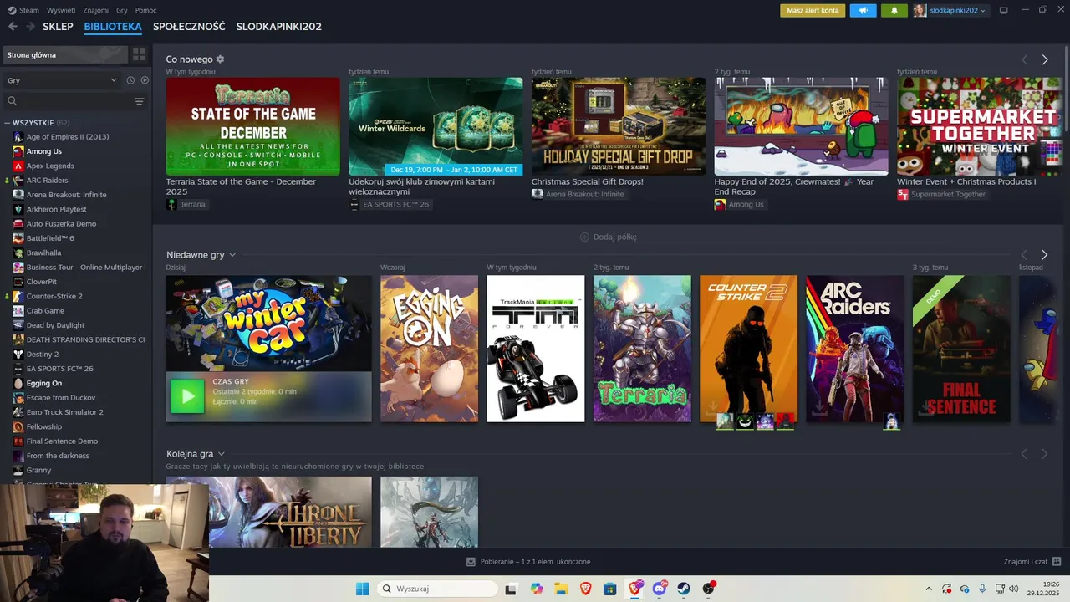Open slodkapinki202 account dropdown
This screenshot has width=1070, height=602.
tap(958, 10)
